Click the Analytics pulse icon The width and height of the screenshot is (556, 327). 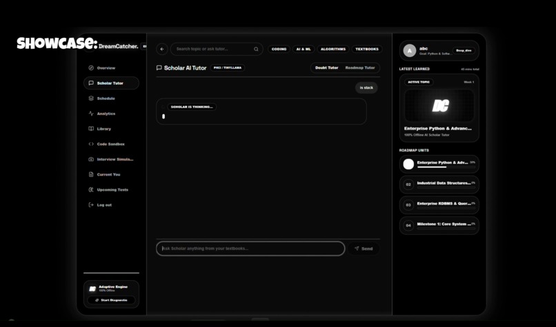[x=91, y=114]
